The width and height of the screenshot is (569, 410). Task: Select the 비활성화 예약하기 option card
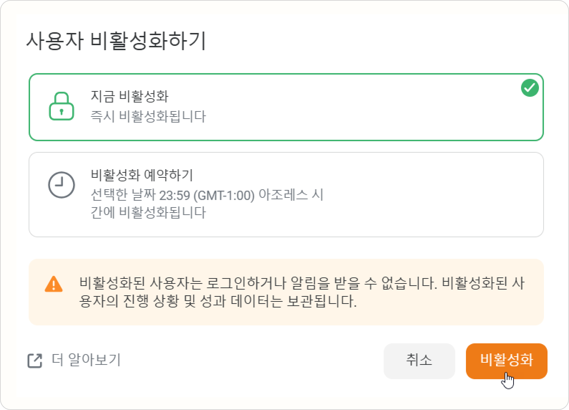[x=286, y=195]
